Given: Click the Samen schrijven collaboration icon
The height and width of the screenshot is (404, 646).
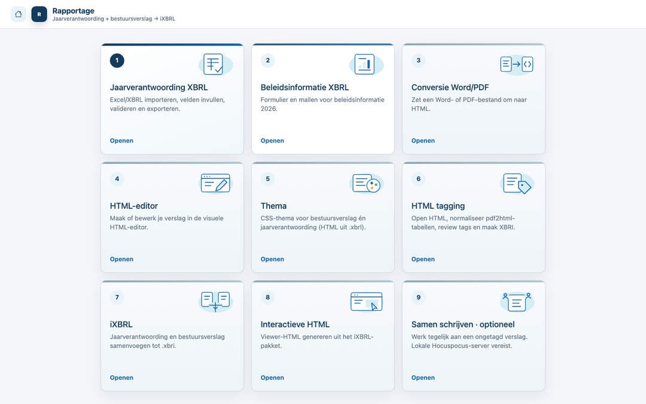Looking at the screenshot, I should [x=517, y=301].
